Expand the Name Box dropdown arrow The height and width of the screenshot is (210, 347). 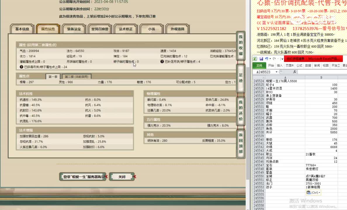[276, 72]
